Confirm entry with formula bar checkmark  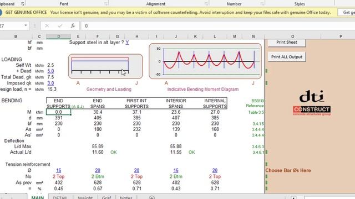[x=60, y=26]
